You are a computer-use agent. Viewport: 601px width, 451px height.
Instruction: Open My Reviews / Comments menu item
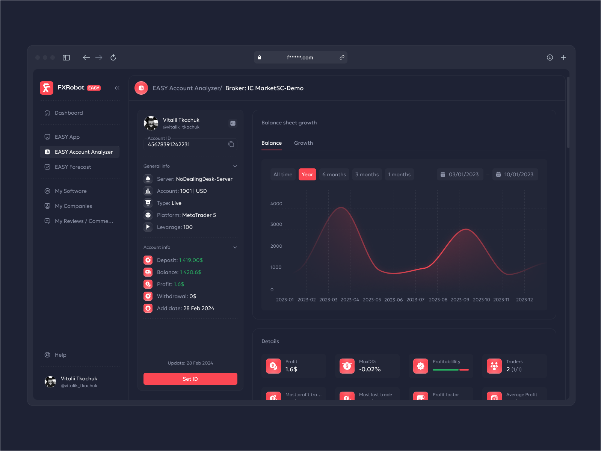[x=47, y=221]
